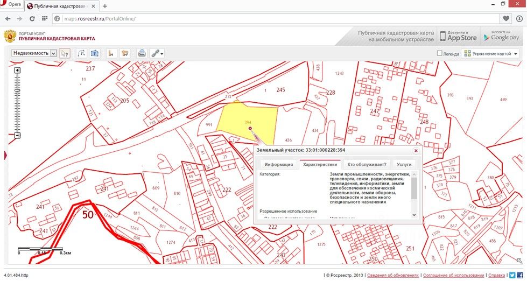Open the Услуги tab
527x281 pixels.
[404, 165]
